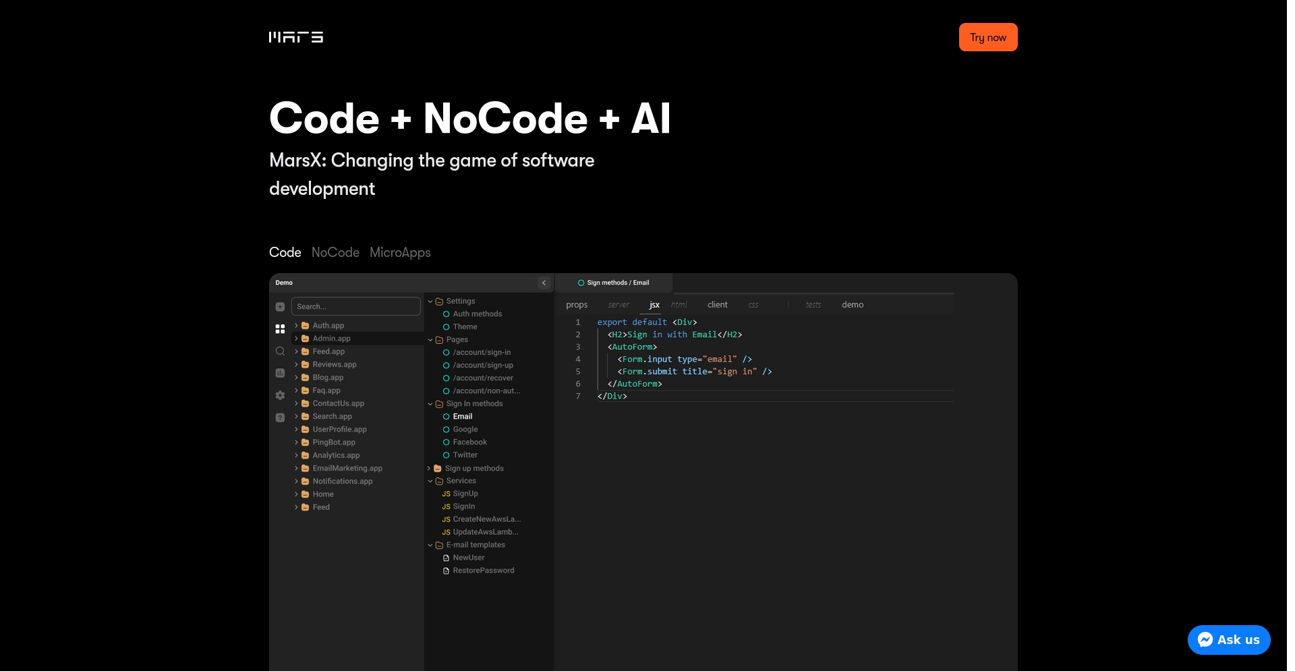Click the circle icon beside /account/recover
This screenshot has height=671, width=1295.
446,378
